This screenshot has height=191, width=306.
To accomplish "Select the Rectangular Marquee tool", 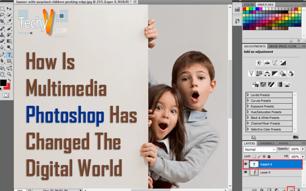I will tap(2, 8).
